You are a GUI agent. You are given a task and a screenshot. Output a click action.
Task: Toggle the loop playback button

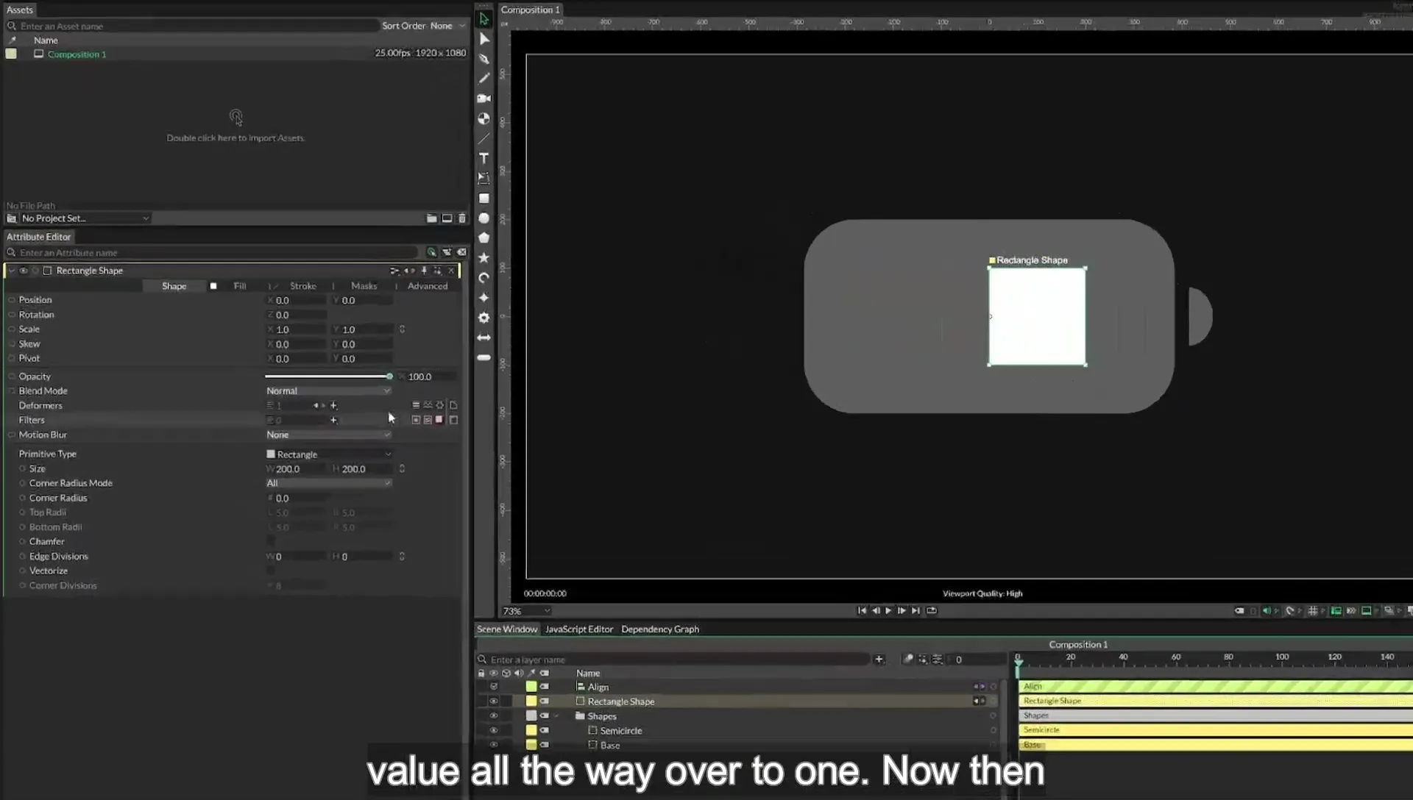[x=932, y=610]
